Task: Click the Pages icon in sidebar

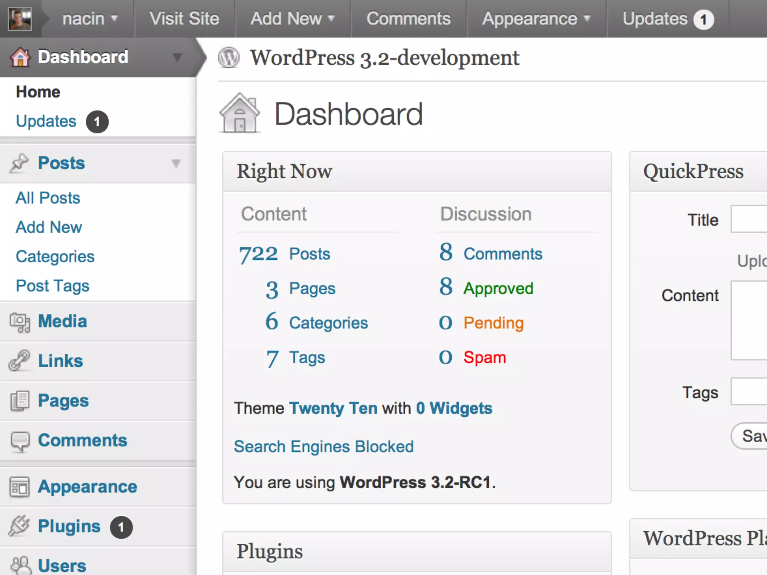Action: (x=19, y=401)
